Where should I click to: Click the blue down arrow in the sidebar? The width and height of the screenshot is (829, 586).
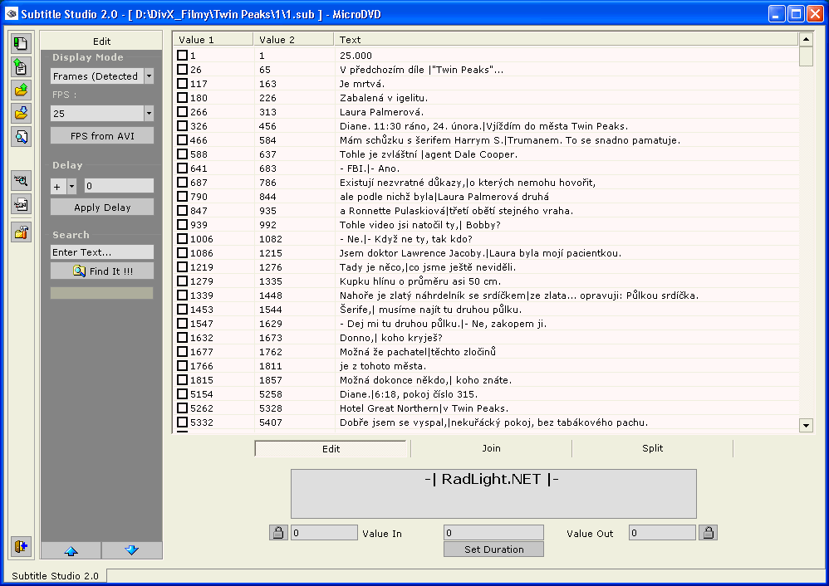(131, 550)
